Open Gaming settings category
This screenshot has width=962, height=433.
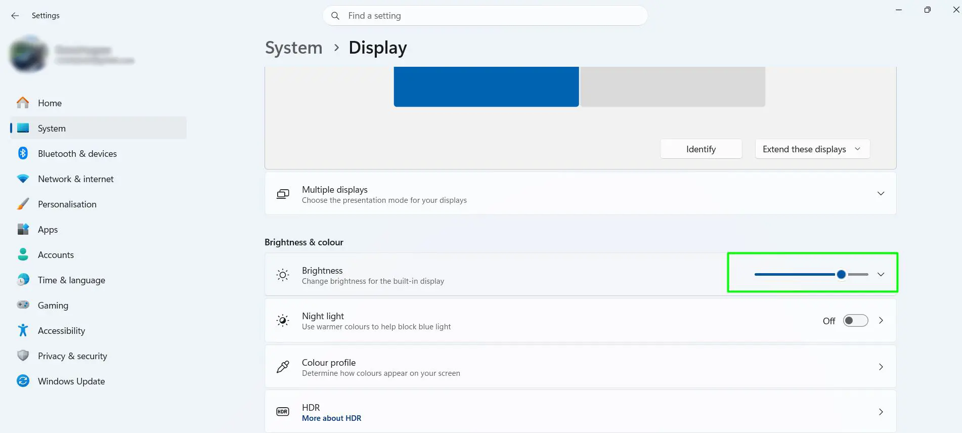98,305
